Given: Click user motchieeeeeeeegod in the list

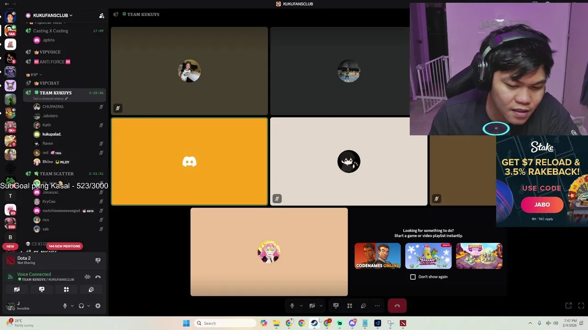Looking at the screenshot, I should pyautogui.click(x=61, y=210).
